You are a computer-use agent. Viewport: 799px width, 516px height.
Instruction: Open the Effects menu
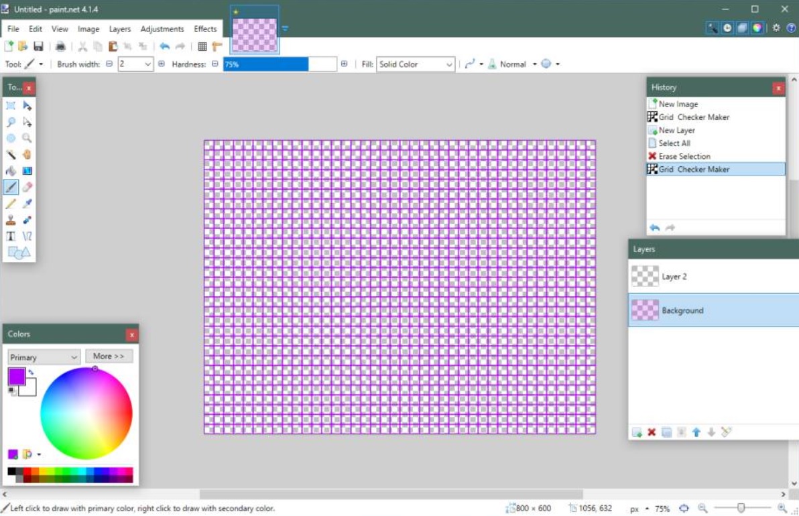click(205, 29)
